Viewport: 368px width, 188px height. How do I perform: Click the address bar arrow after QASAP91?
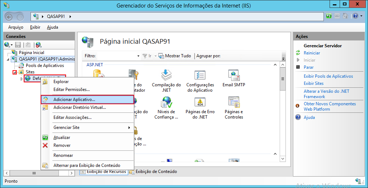click(x=70, y=16)
